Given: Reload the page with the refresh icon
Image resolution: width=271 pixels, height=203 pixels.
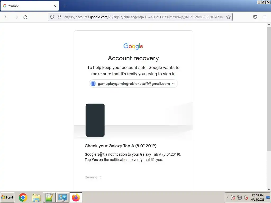Looking at the screenshot, I should pyautogui.click(x=25, y=17).
